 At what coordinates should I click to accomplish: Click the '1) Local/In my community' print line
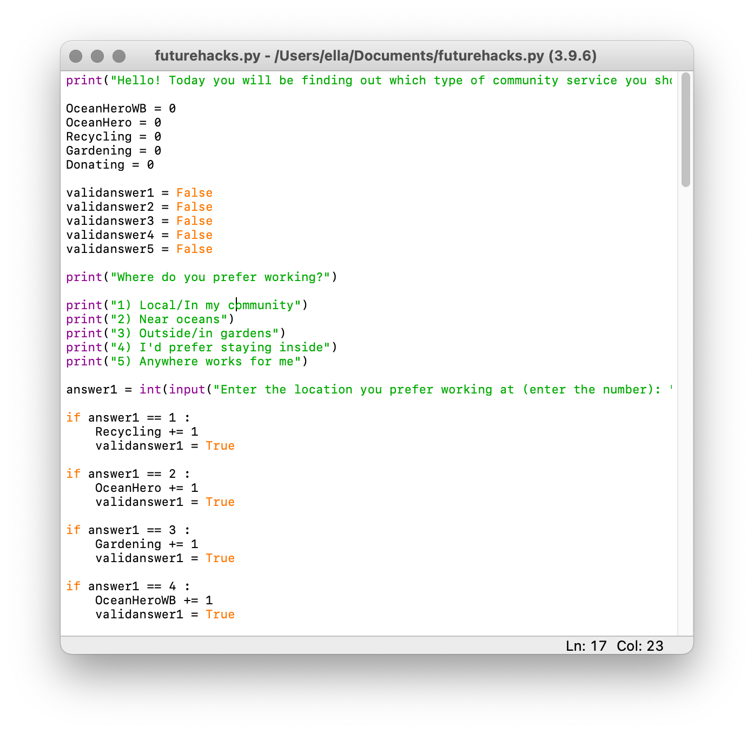[x=187, y=305]
